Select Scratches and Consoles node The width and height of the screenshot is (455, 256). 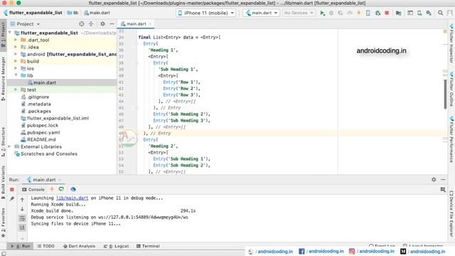(49, 154)
